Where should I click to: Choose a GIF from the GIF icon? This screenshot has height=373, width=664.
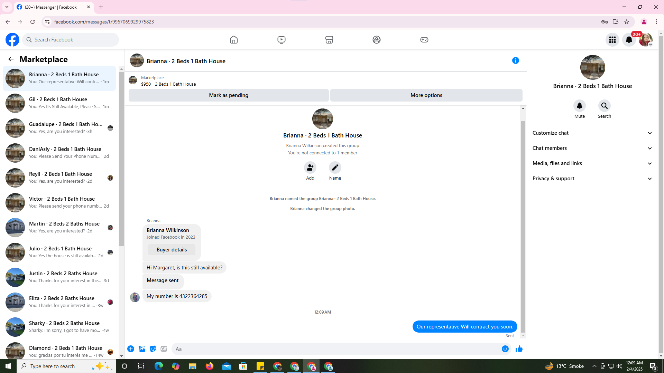click(x=164, y=349)
